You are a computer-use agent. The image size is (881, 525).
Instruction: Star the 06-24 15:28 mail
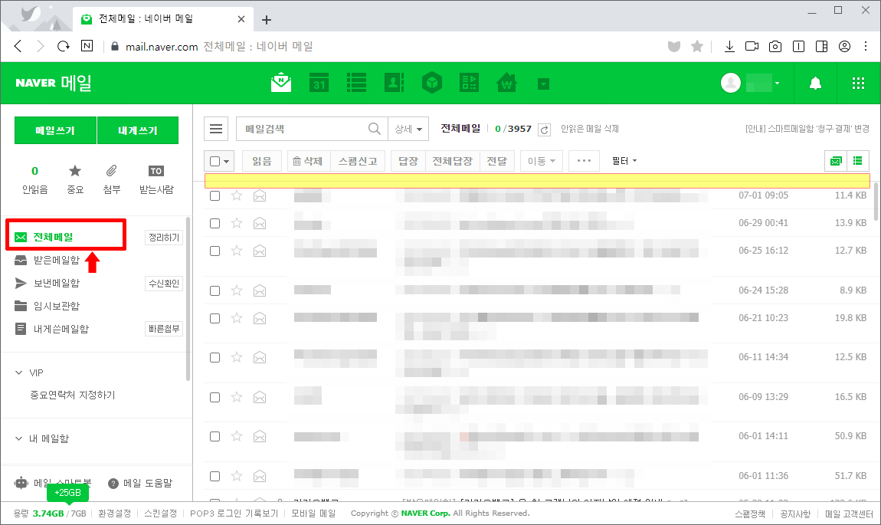(237, 290)
